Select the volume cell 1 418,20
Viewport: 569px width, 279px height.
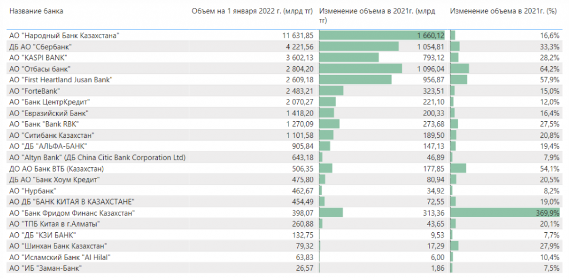(x=300, y=113)
